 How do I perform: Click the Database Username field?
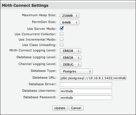coord(86,91)
